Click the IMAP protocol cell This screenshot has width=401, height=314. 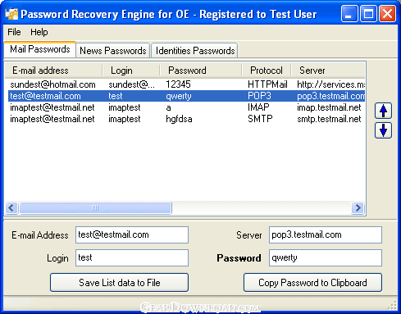258,107
